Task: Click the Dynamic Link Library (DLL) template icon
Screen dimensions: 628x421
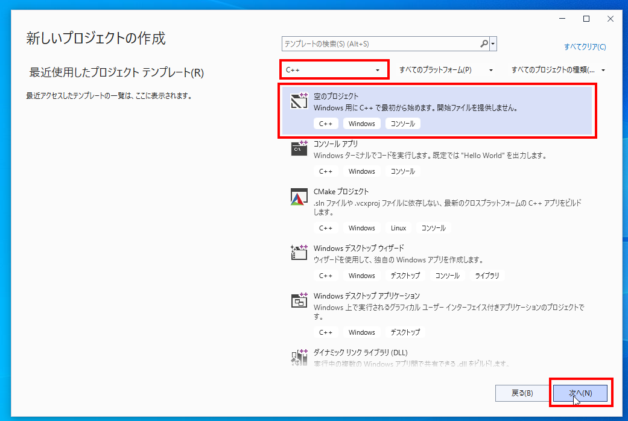Action: pos(299,357)
